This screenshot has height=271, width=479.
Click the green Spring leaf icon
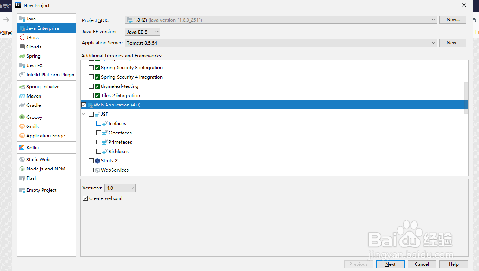[x=22, y=56]
